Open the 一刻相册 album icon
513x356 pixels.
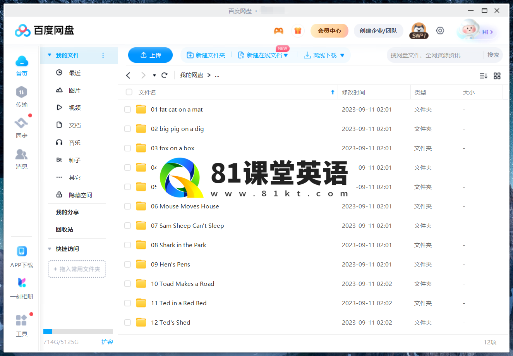(x=22, y=283)
